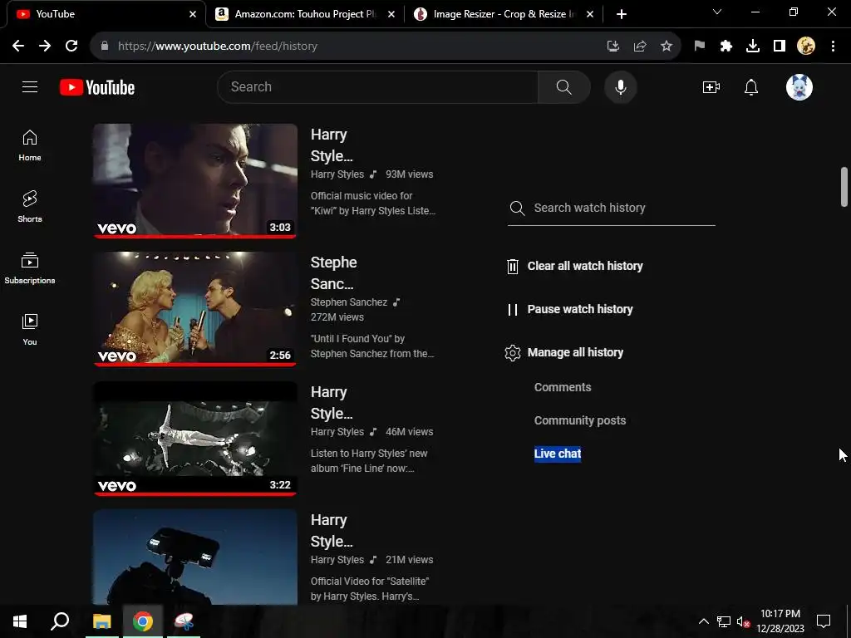851x638 pixels.
Task: Show hidden system tray icons chevron
Action: click(703, 621)
